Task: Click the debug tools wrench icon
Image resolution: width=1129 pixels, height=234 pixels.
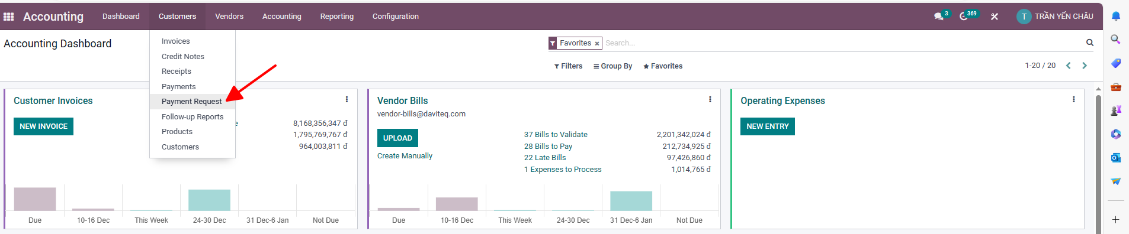Action: [x=995, y=17]
